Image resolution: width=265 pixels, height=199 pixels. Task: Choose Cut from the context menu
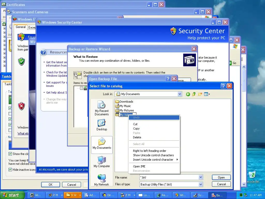(x=154, y=124)
